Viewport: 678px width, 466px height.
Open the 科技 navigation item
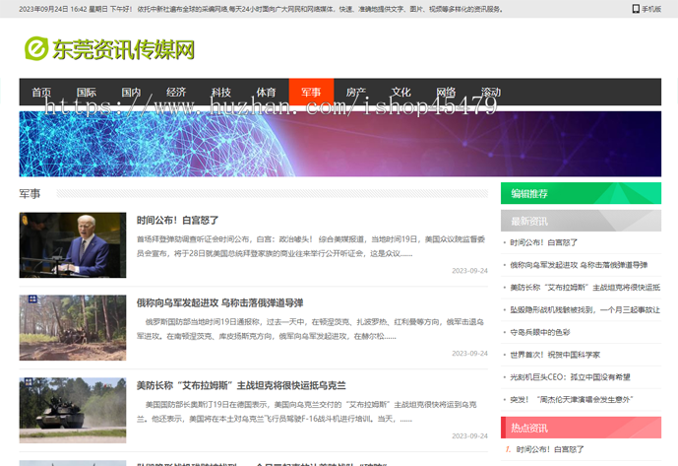click(221, 93)
